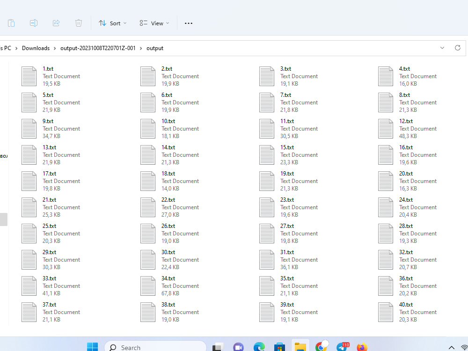Open Telegram with 110 badge in taskbar

[x=343, y=346]
